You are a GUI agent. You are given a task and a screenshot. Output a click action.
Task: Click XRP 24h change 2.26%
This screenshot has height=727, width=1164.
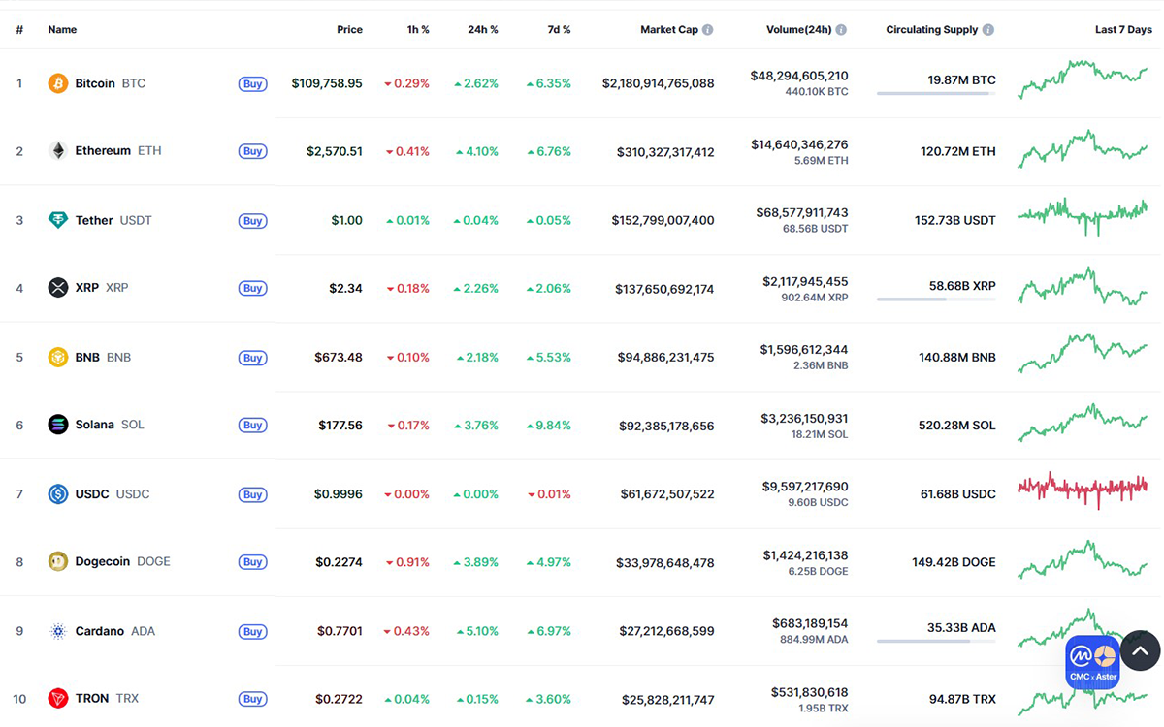point(476,289)
